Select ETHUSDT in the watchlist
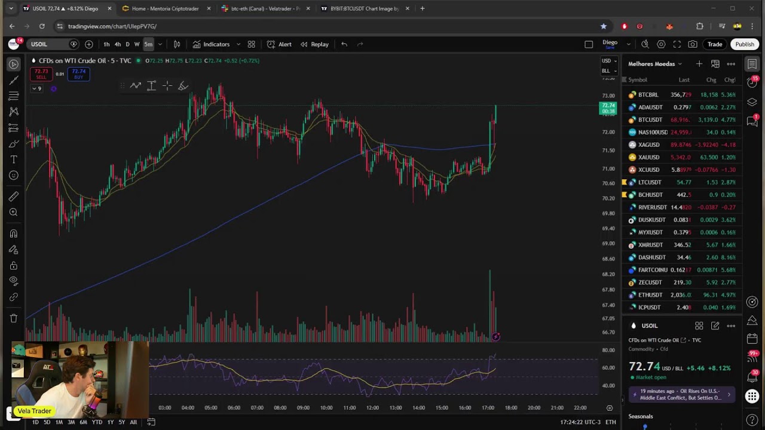 point(682,294)
